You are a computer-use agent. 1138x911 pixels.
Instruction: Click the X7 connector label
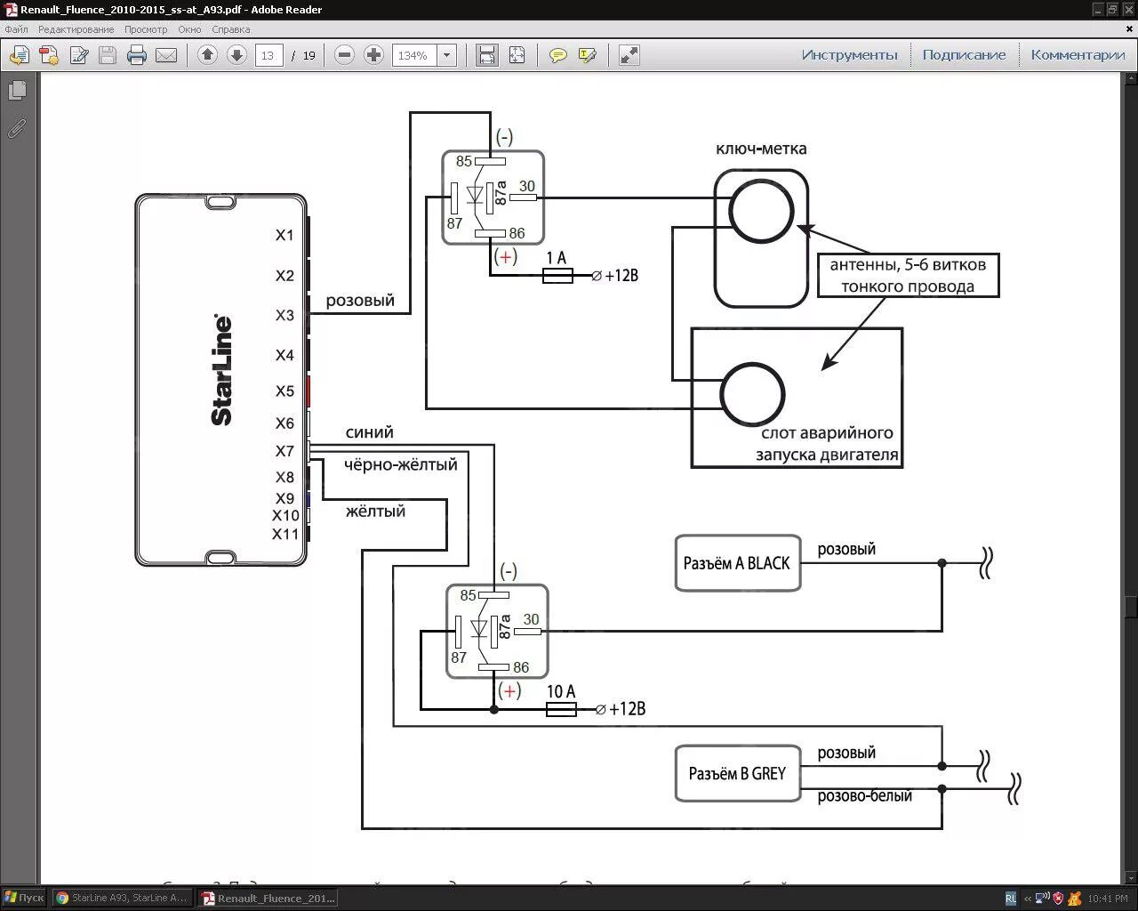tap(284, 452)
